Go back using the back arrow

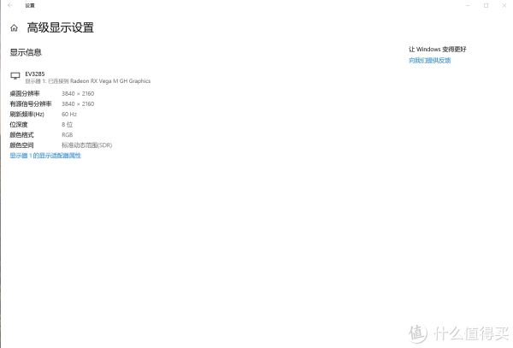point(10,5)
